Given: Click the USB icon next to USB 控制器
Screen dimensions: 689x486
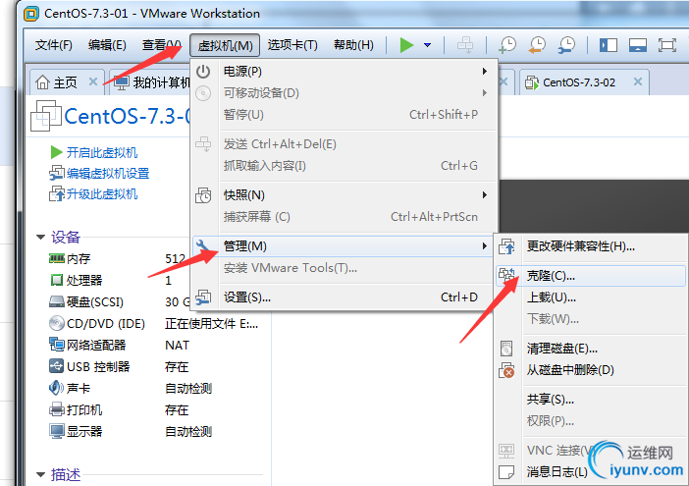Looking at the screenshot, I should coord(57,366).
